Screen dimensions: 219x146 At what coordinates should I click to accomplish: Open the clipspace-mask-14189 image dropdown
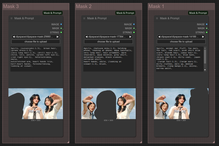181,37
